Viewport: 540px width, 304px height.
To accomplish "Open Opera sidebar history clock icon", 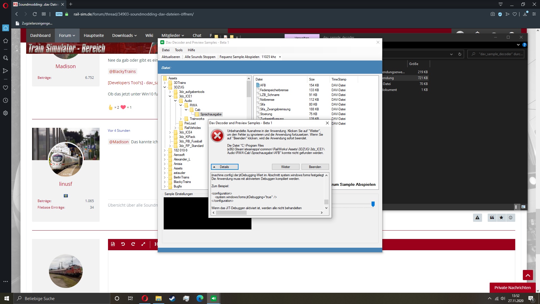I will click(5, 100).
